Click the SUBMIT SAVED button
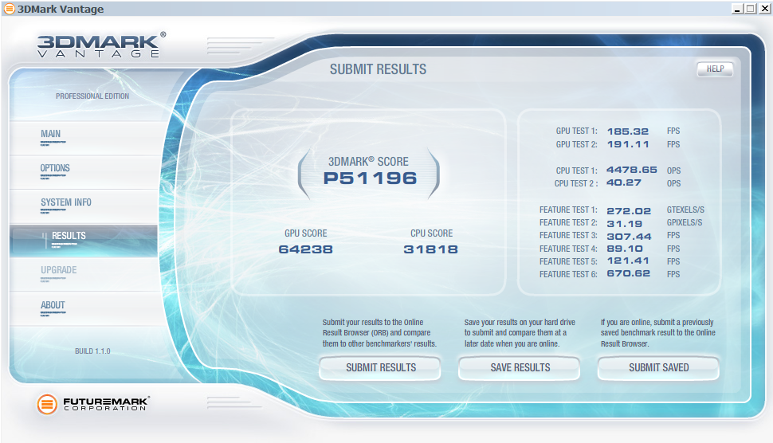This screenshot has width=773, height=443. click(658, 367)
